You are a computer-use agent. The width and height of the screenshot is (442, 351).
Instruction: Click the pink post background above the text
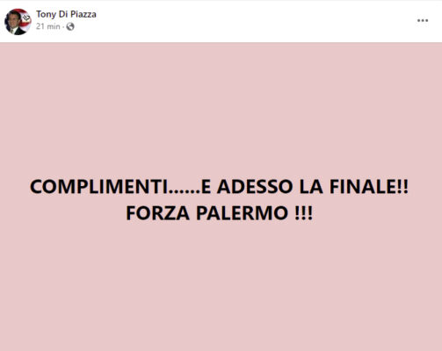[x=221, y=108]
